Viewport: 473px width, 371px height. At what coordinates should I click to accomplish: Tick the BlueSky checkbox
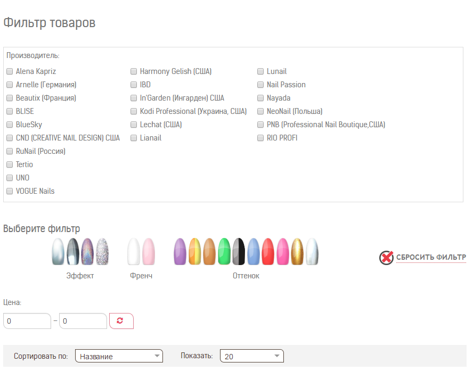pyautogui.click(x=10, y=125)
